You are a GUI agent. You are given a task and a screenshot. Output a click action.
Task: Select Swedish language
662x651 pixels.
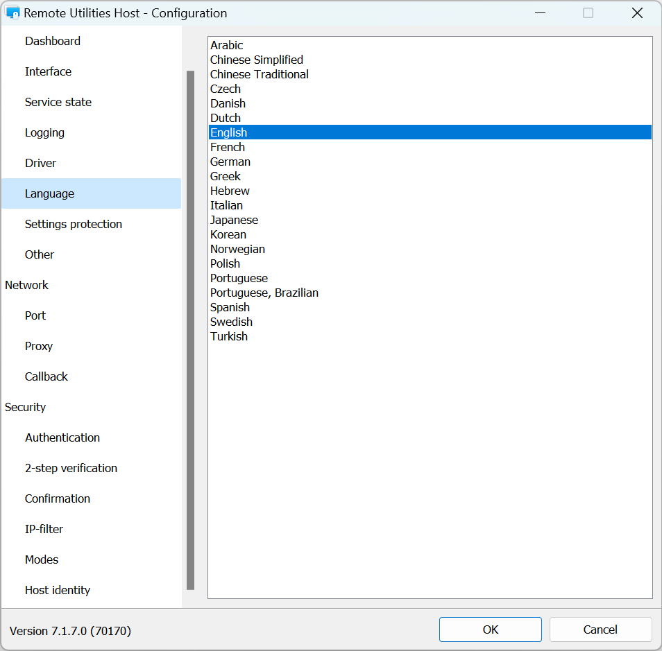[430, 322]
